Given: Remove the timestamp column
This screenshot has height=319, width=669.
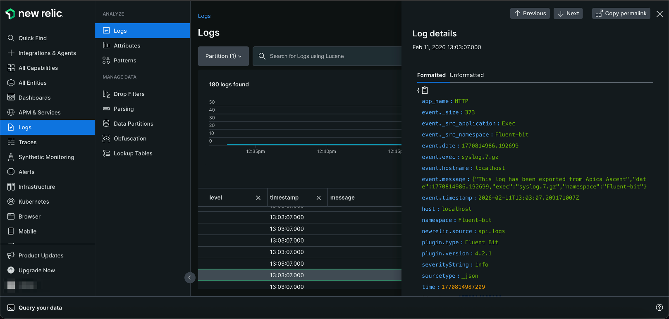Looking at the screenshot, I should (x=319, y=198).
